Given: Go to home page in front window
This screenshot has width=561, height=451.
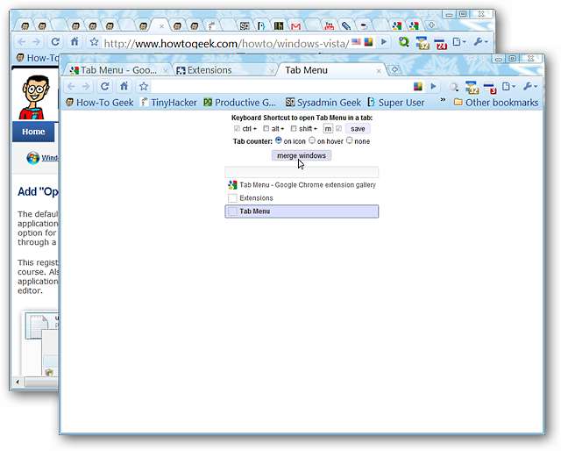Looking at the screenshot, I should click(x=124, y=86).
